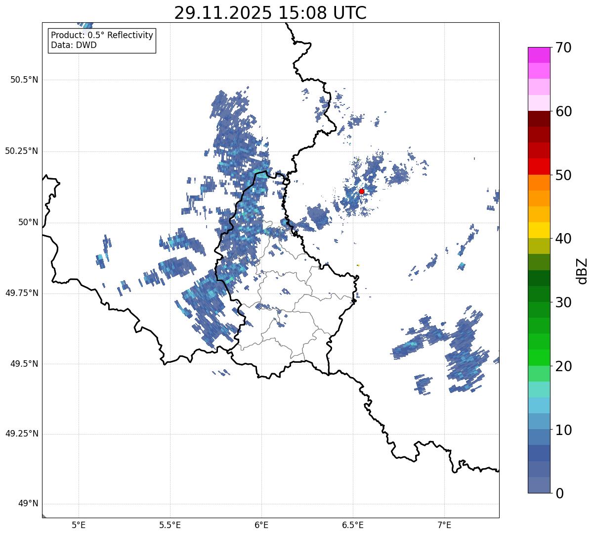This screenshot has height=535, width=594.
Task: Click the colorbar tick label 0
Action: 559,493
